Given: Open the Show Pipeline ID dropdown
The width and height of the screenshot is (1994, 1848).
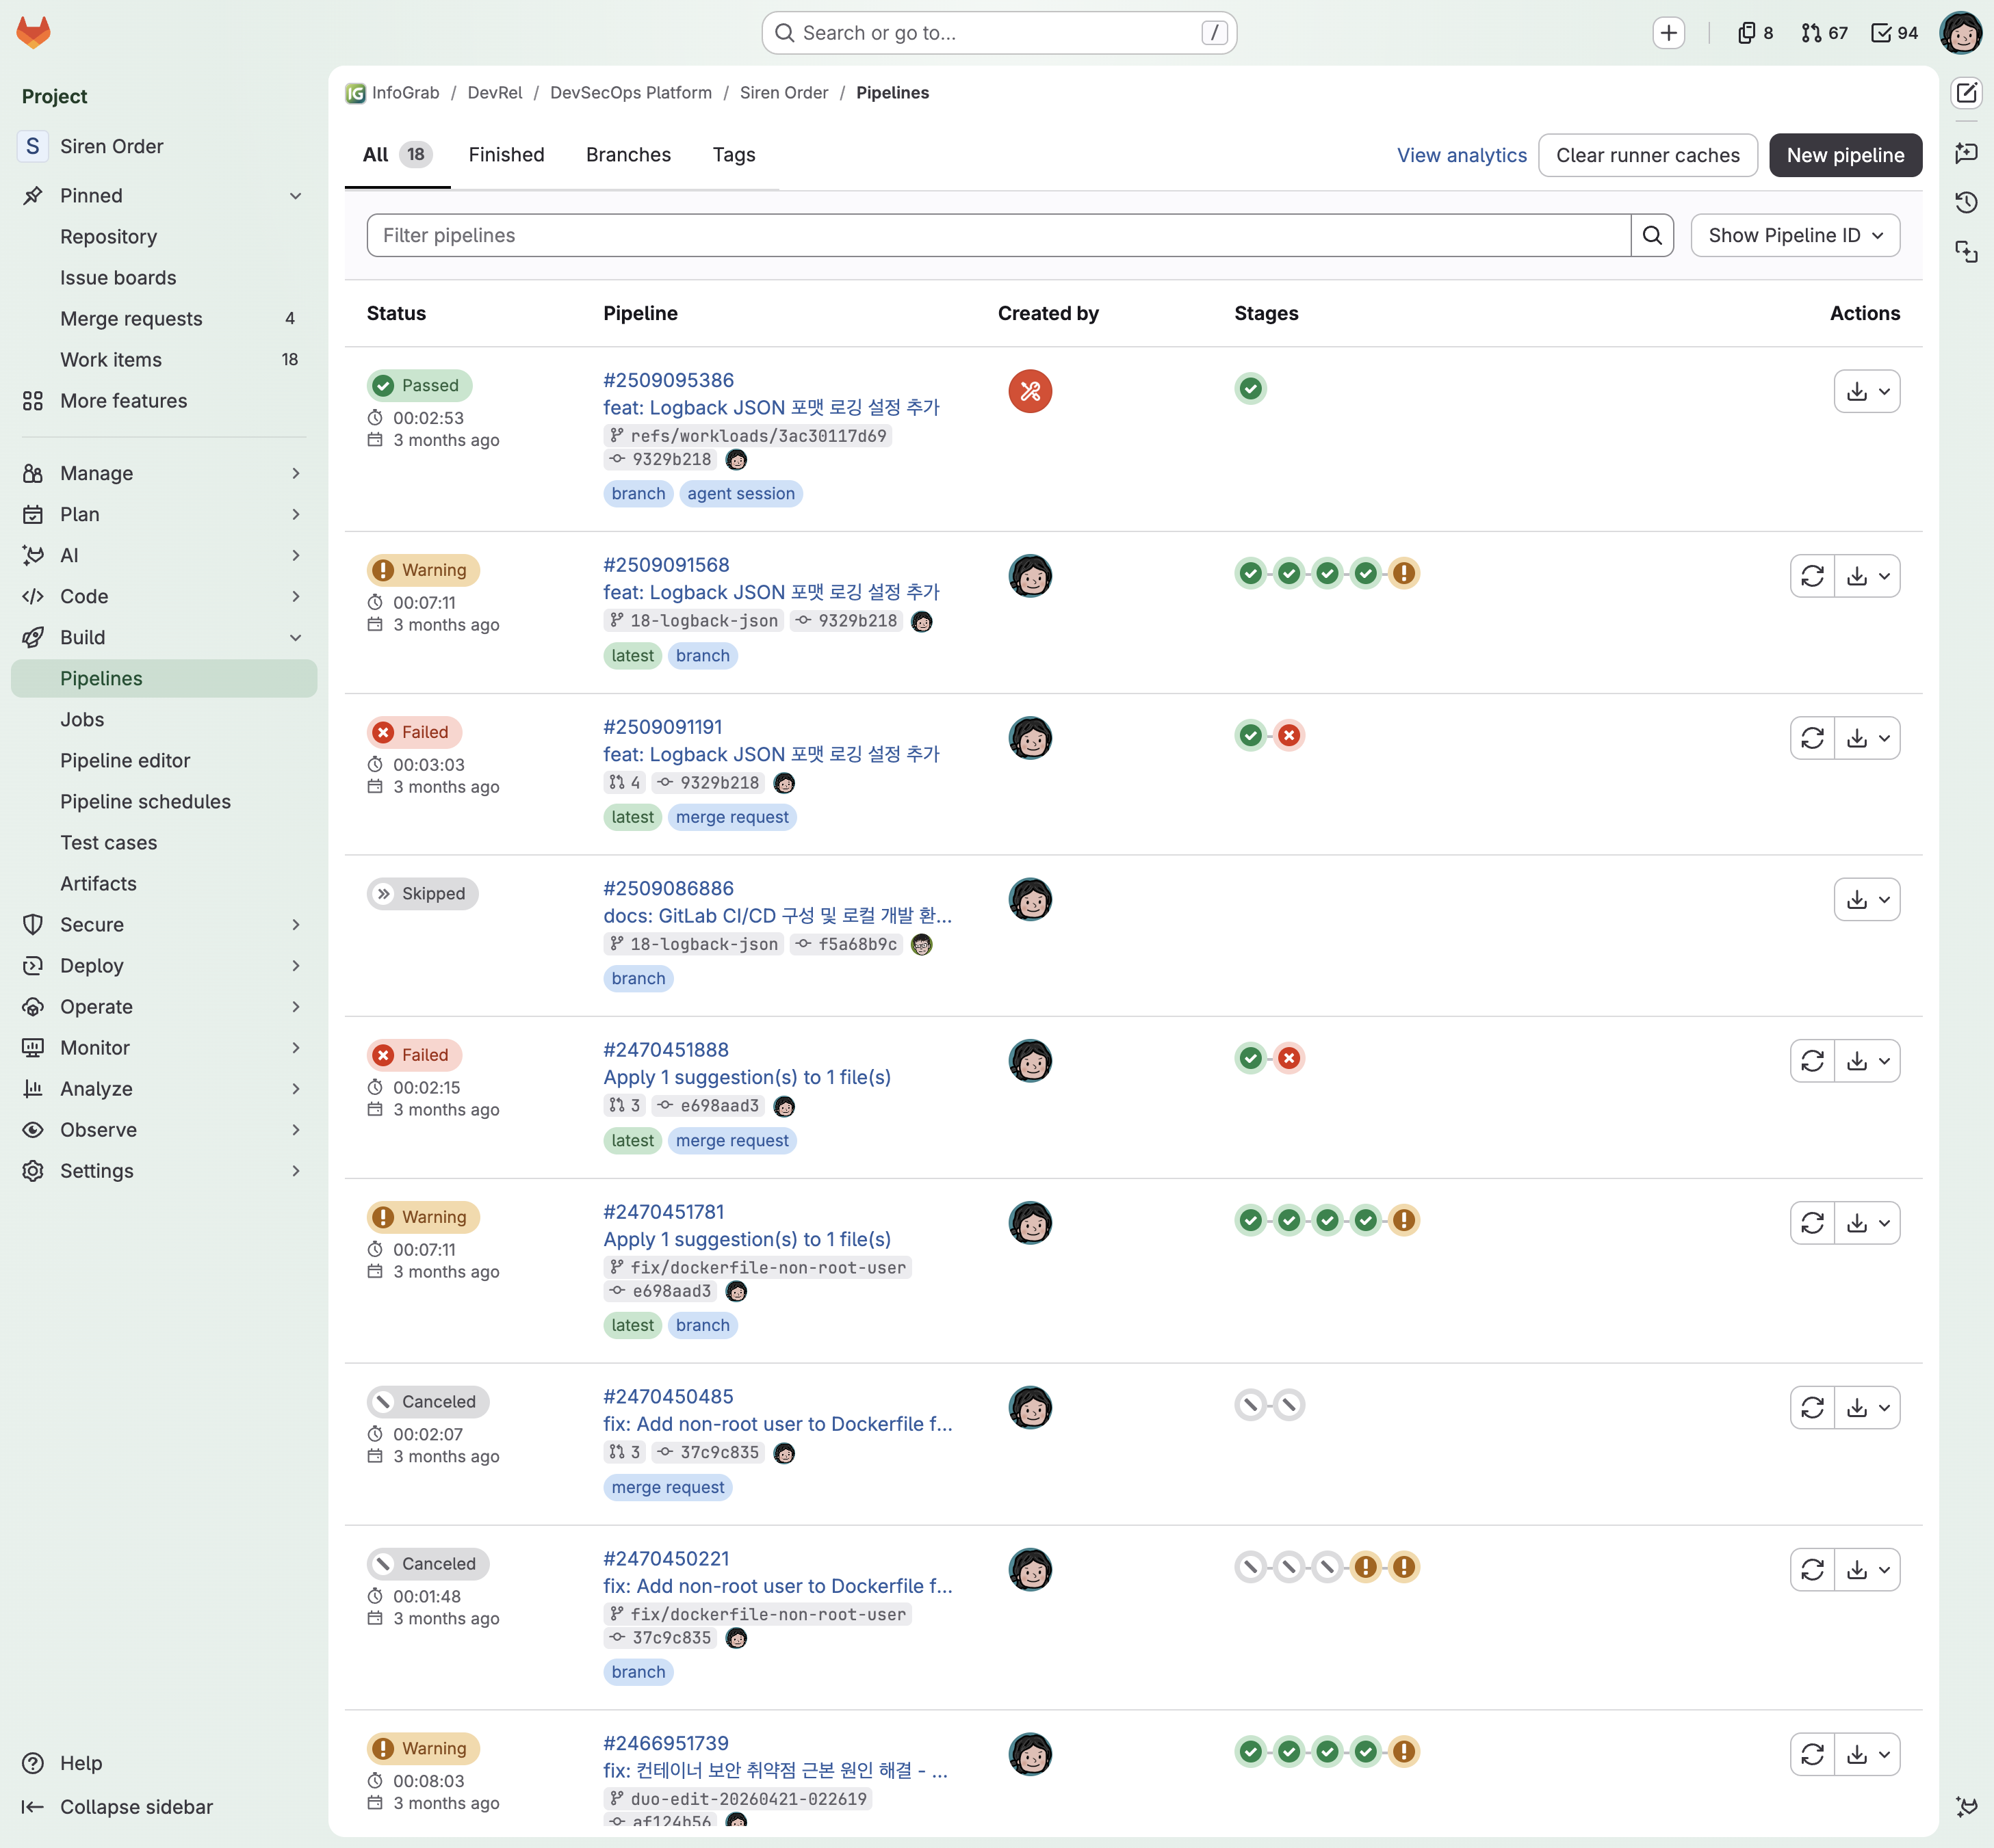Looking at the screenshot, I should click(1795, 235).
